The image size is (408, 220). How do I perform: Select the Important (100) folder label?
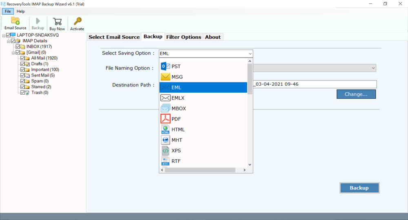45,69
